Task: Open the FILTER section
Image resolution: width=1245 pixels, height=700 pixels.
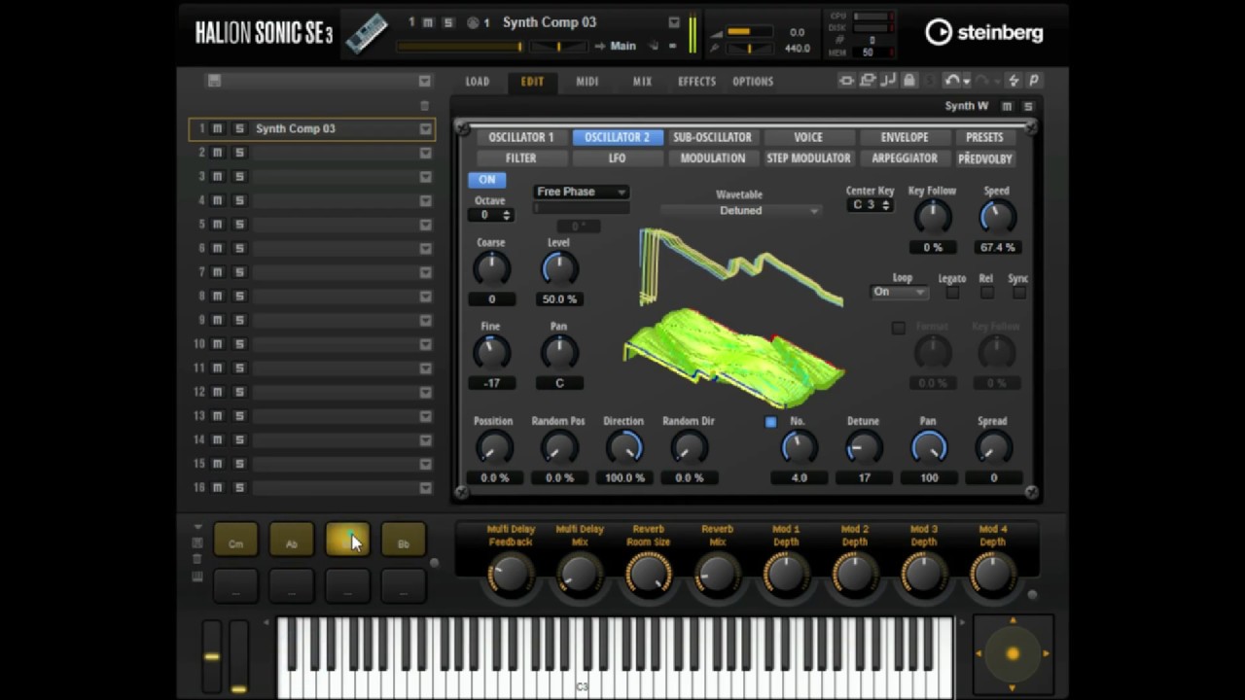Action: (520, 157)
